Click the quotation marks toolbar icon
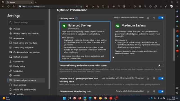 (129, 6)
